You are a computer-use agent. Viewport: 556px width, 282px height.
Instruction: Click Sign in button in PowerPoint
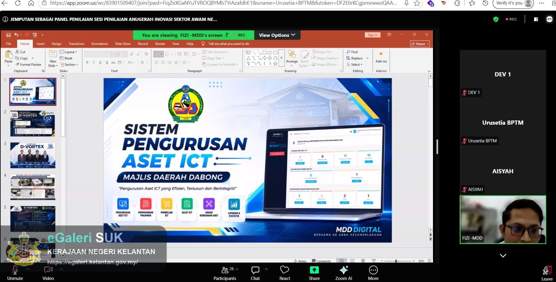click(373, 35)
